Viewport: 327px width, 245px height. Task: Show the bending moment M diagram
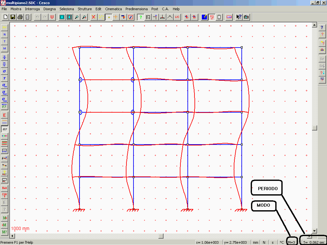[x=4, y=48]
